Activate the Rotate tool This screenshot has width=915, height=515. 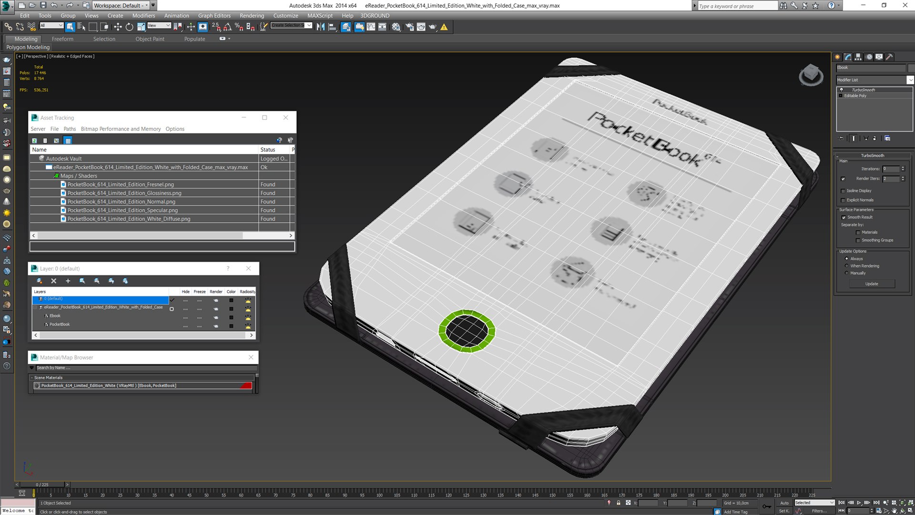pyautogui.click(x=129, y=27)
